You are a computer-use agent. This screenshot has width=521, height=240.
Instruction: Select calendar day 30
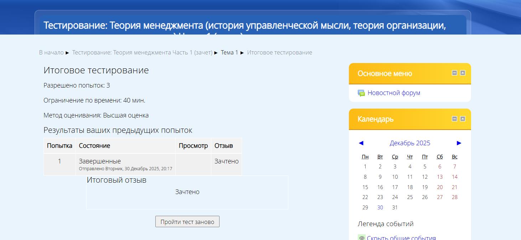[x=380, y=208]
